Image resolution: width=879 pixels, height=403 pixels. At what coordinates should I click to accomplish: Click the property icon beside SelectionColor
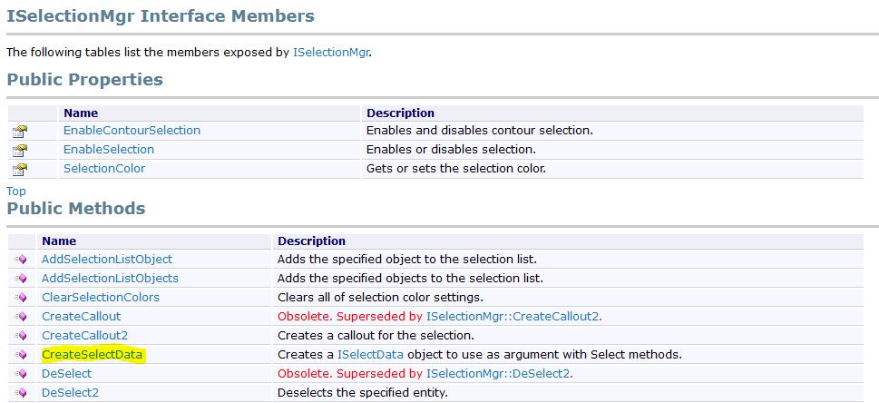click(20, 170)
